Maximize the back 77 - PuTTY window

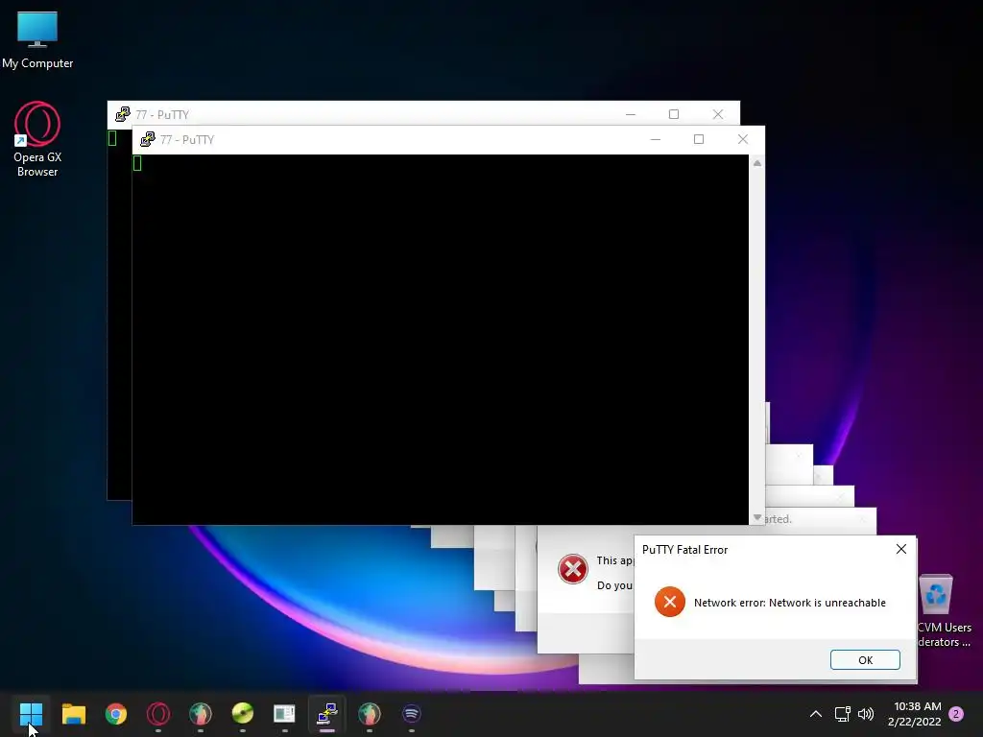click(x=673, y=114)
